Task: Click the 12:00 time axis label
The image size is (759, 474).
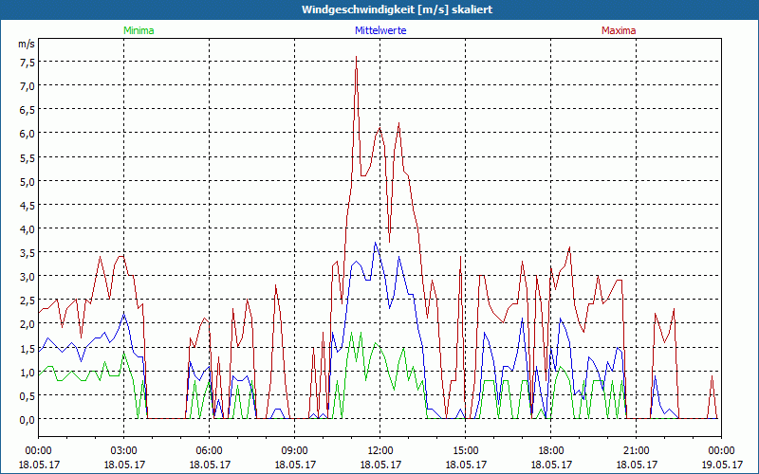Action: coord(380,451)
